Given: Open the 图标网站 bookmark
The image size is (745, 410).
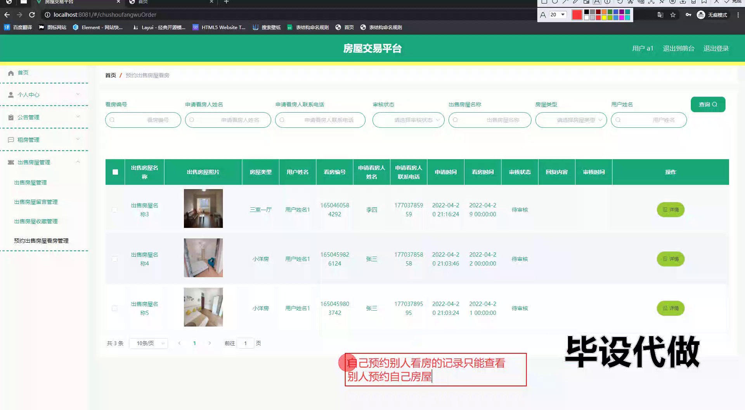Looking at the screenshot, I should click(52, 27).
